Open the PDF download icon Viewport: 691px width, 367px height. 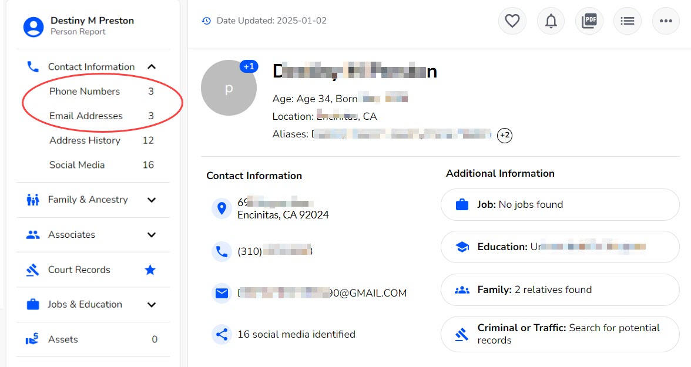[589, 21]
